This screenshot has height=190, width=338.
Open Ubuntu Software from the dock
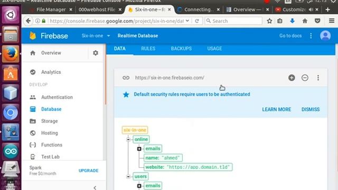coord(11,74)
